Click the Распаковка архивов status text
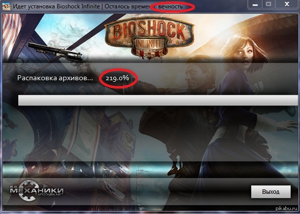The image size is (300, 214). click(x=55, y=78)
